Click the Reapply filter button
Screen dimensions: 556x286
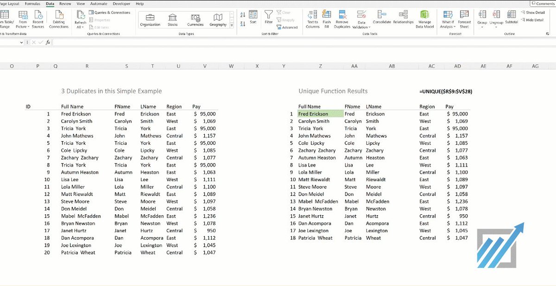point(285,20)
